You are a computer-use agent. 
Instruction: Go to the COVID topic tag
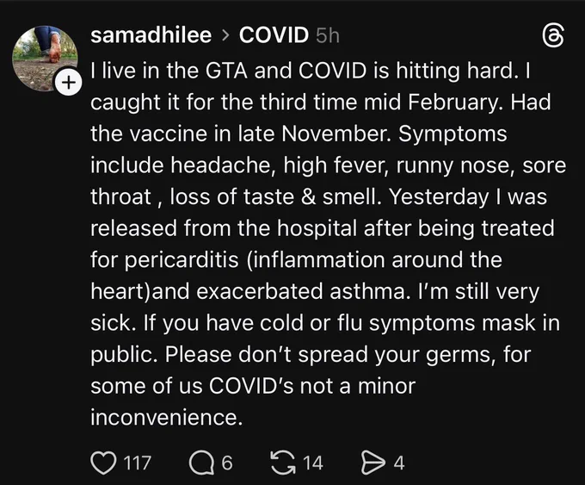[x=274, y=35]
